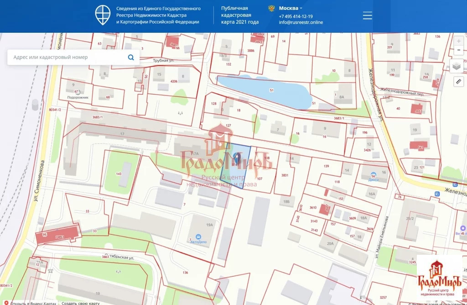The width and height of the screenshot is (467, 305).
Task: Click street label ул. Майора Емельянова
Action: click(x=382, y=237)
